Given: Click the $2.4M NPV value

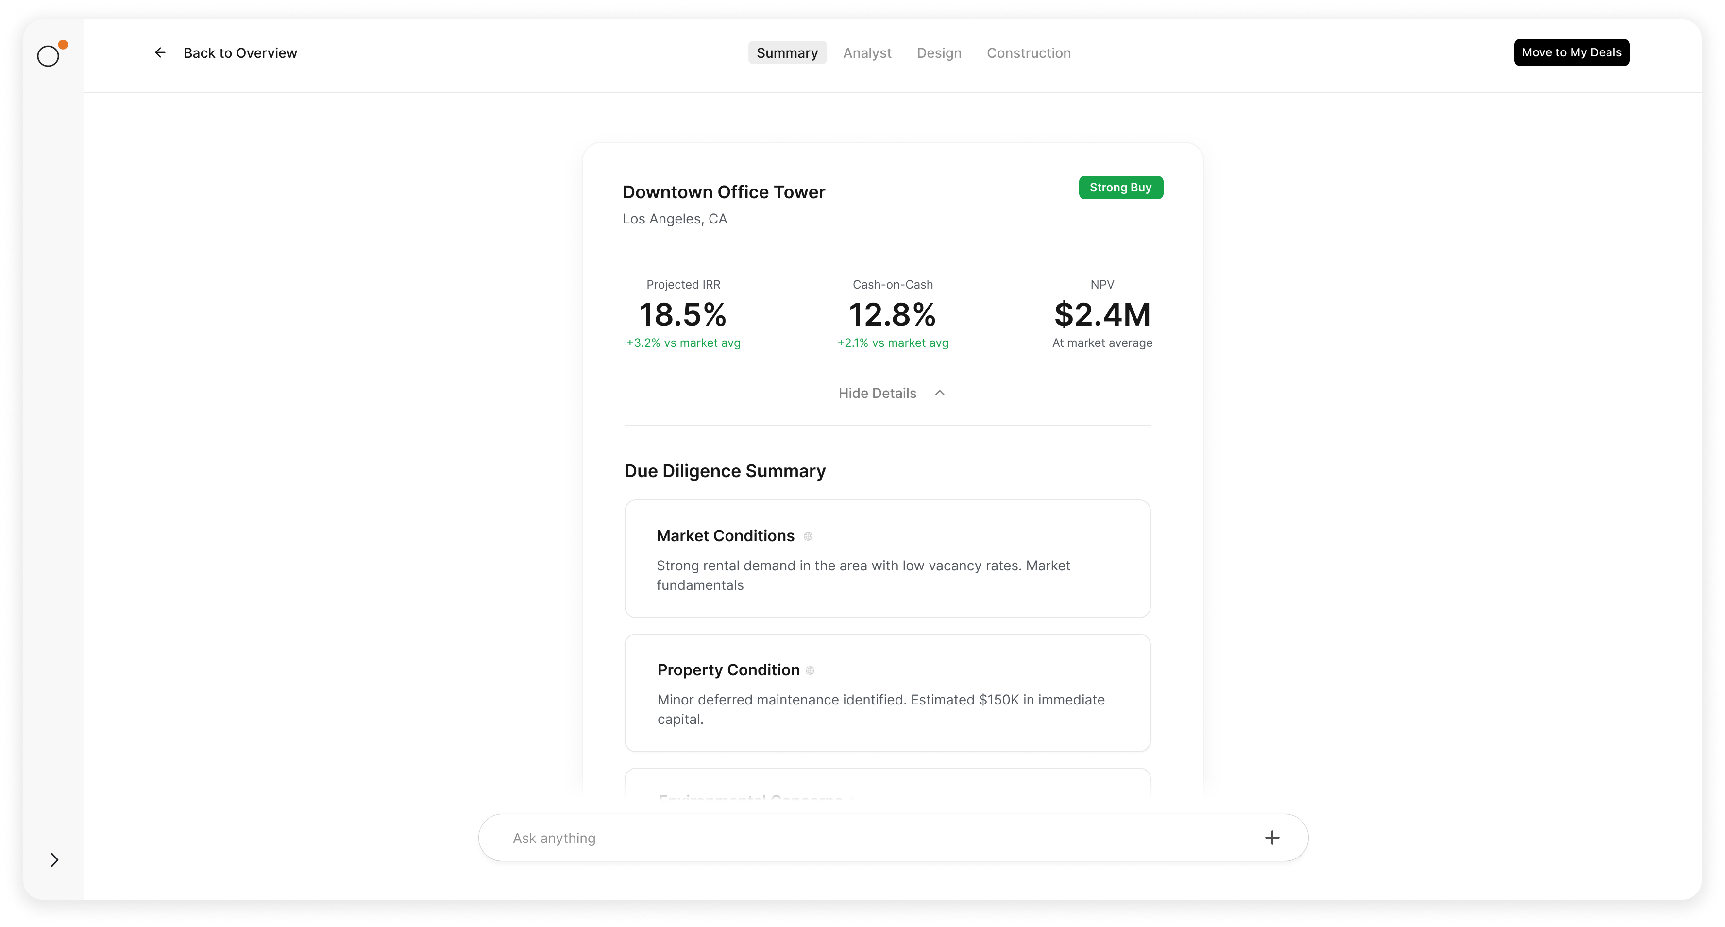Looking at the screenshot, I should [1101, 314].
